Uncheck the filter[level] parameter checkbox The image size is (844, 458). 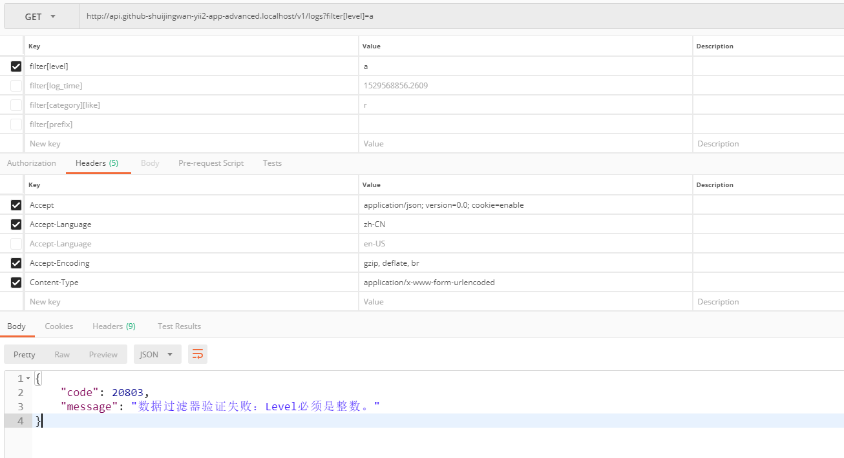[x=16, y=66]
